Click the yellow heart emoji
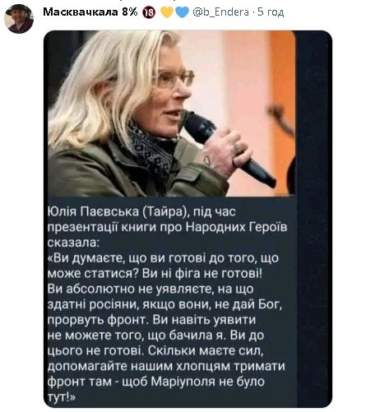 coord(167,12)
